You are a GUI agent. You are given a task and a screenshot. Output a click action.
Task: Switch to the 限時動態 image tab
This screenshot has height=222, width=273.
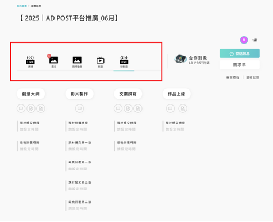click(77, 61)
